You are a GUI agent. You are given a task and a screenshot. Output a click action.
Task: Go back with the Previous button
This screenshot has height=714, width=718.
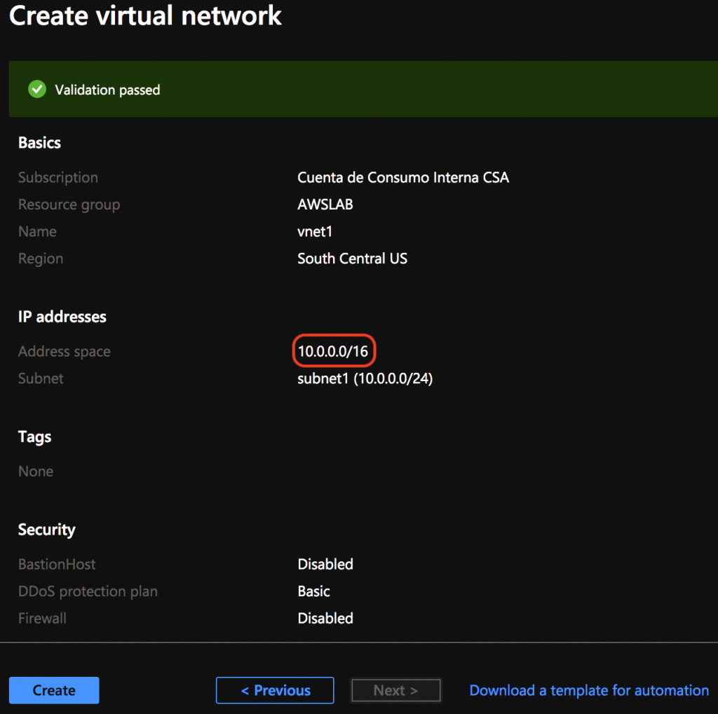[275, 690]
